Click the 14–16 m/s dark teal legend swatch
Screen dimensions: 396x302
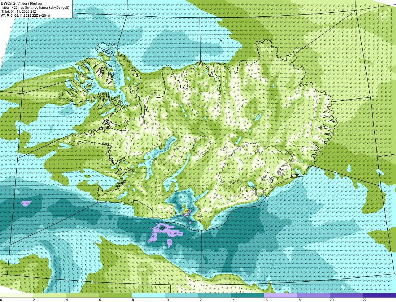(247, 296)
